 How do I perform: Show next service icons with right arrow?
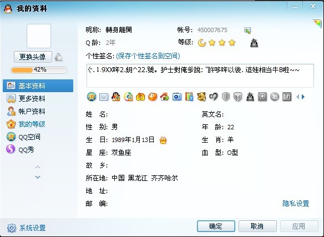click(303, 97)
